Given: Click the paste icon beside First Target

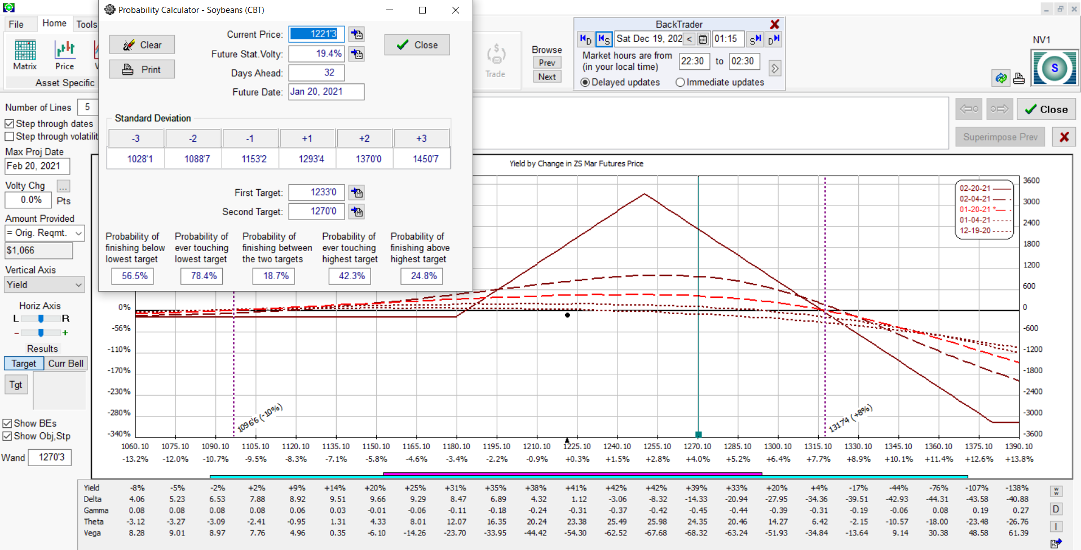Looking at the screenshot, I should coord(356,193).
